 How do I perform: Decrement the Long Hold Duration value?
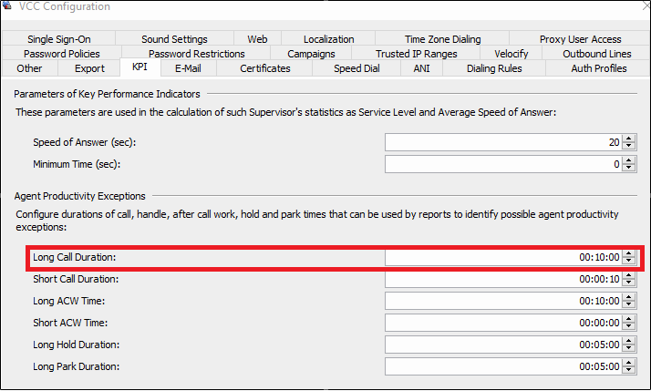pos(628,349)
